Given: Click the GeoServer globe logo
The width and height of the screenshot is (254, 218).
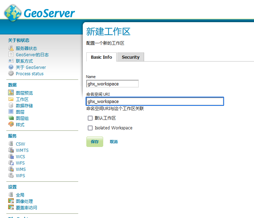Looking at the screenshot, I should coord(13,13).
